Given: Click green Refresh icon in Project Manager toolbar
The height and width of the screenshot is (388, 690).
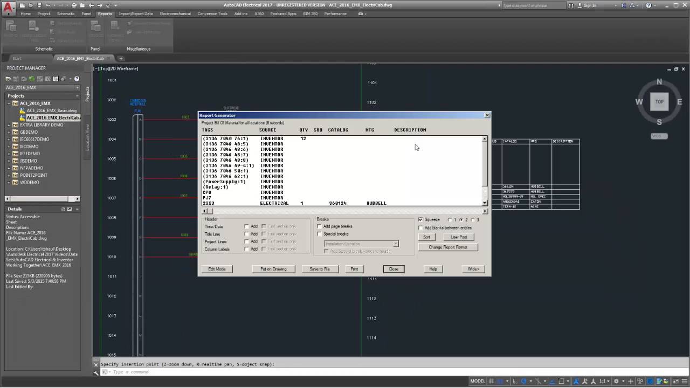Looking at the screenshot, I should tap(32, 79).
